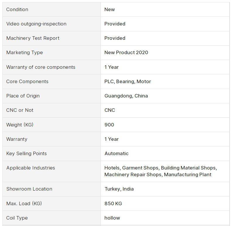Screen dimensions: 231x226
Task: Select the New condition value
Action: (x=110, y=9)
